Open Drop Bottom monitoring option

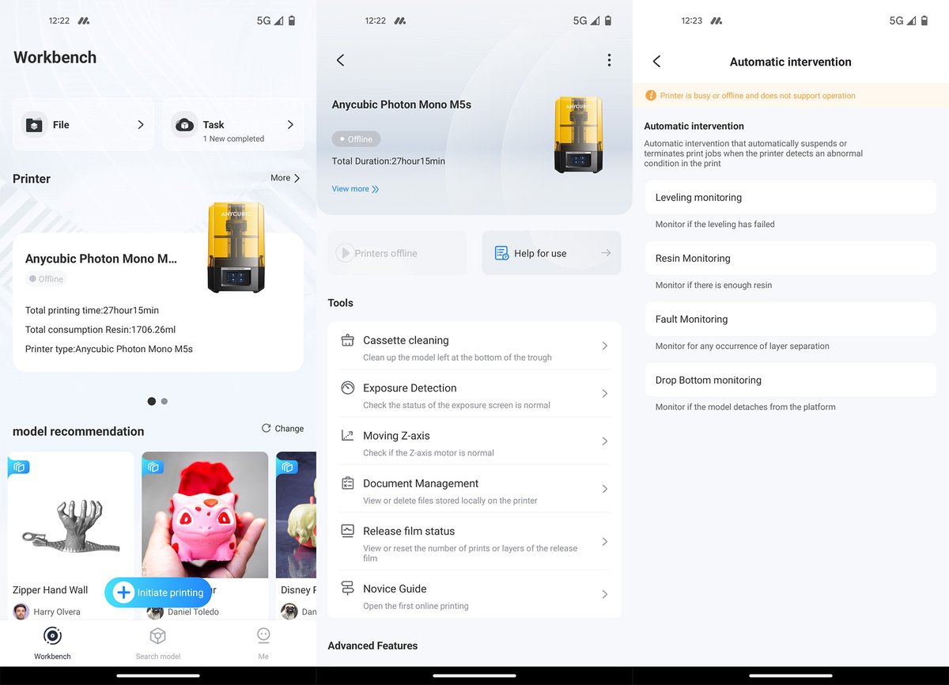[x=791, y=380]
